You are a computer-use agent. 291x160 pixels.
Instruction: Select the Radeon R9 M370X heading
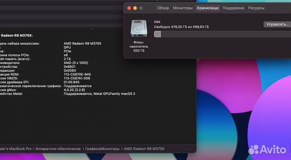coord(17,35)
